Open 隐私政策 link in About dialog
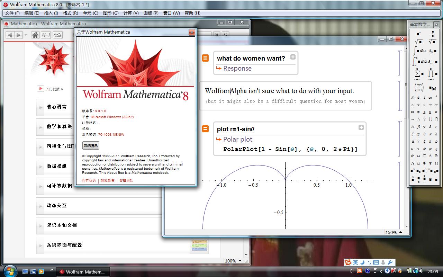Viewport: 443px width, 277px height. 108,181
